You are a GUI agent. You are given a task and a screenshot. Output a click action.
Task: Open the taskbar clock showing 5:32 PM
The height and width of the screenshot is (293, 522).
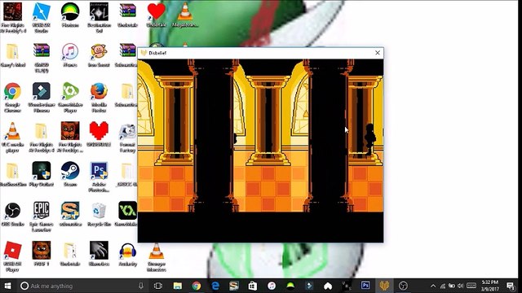pyautogui.click(x=489, y=286)
